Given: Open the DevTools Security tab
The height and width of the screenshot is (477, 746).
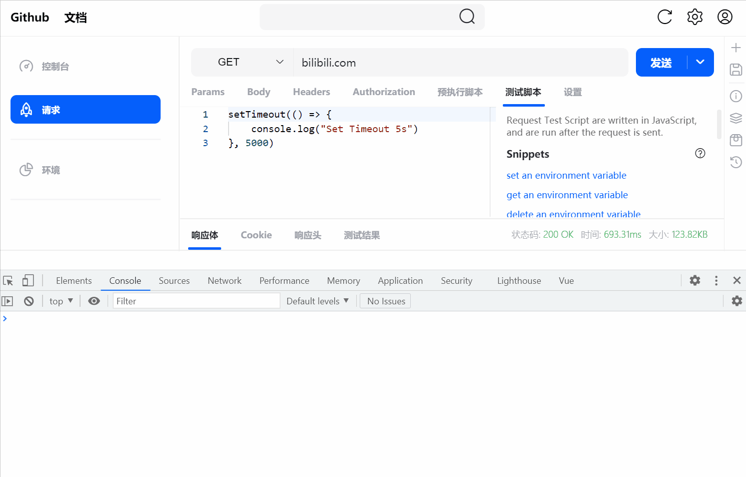Looking at the screenshot, I should click(456, 280).
